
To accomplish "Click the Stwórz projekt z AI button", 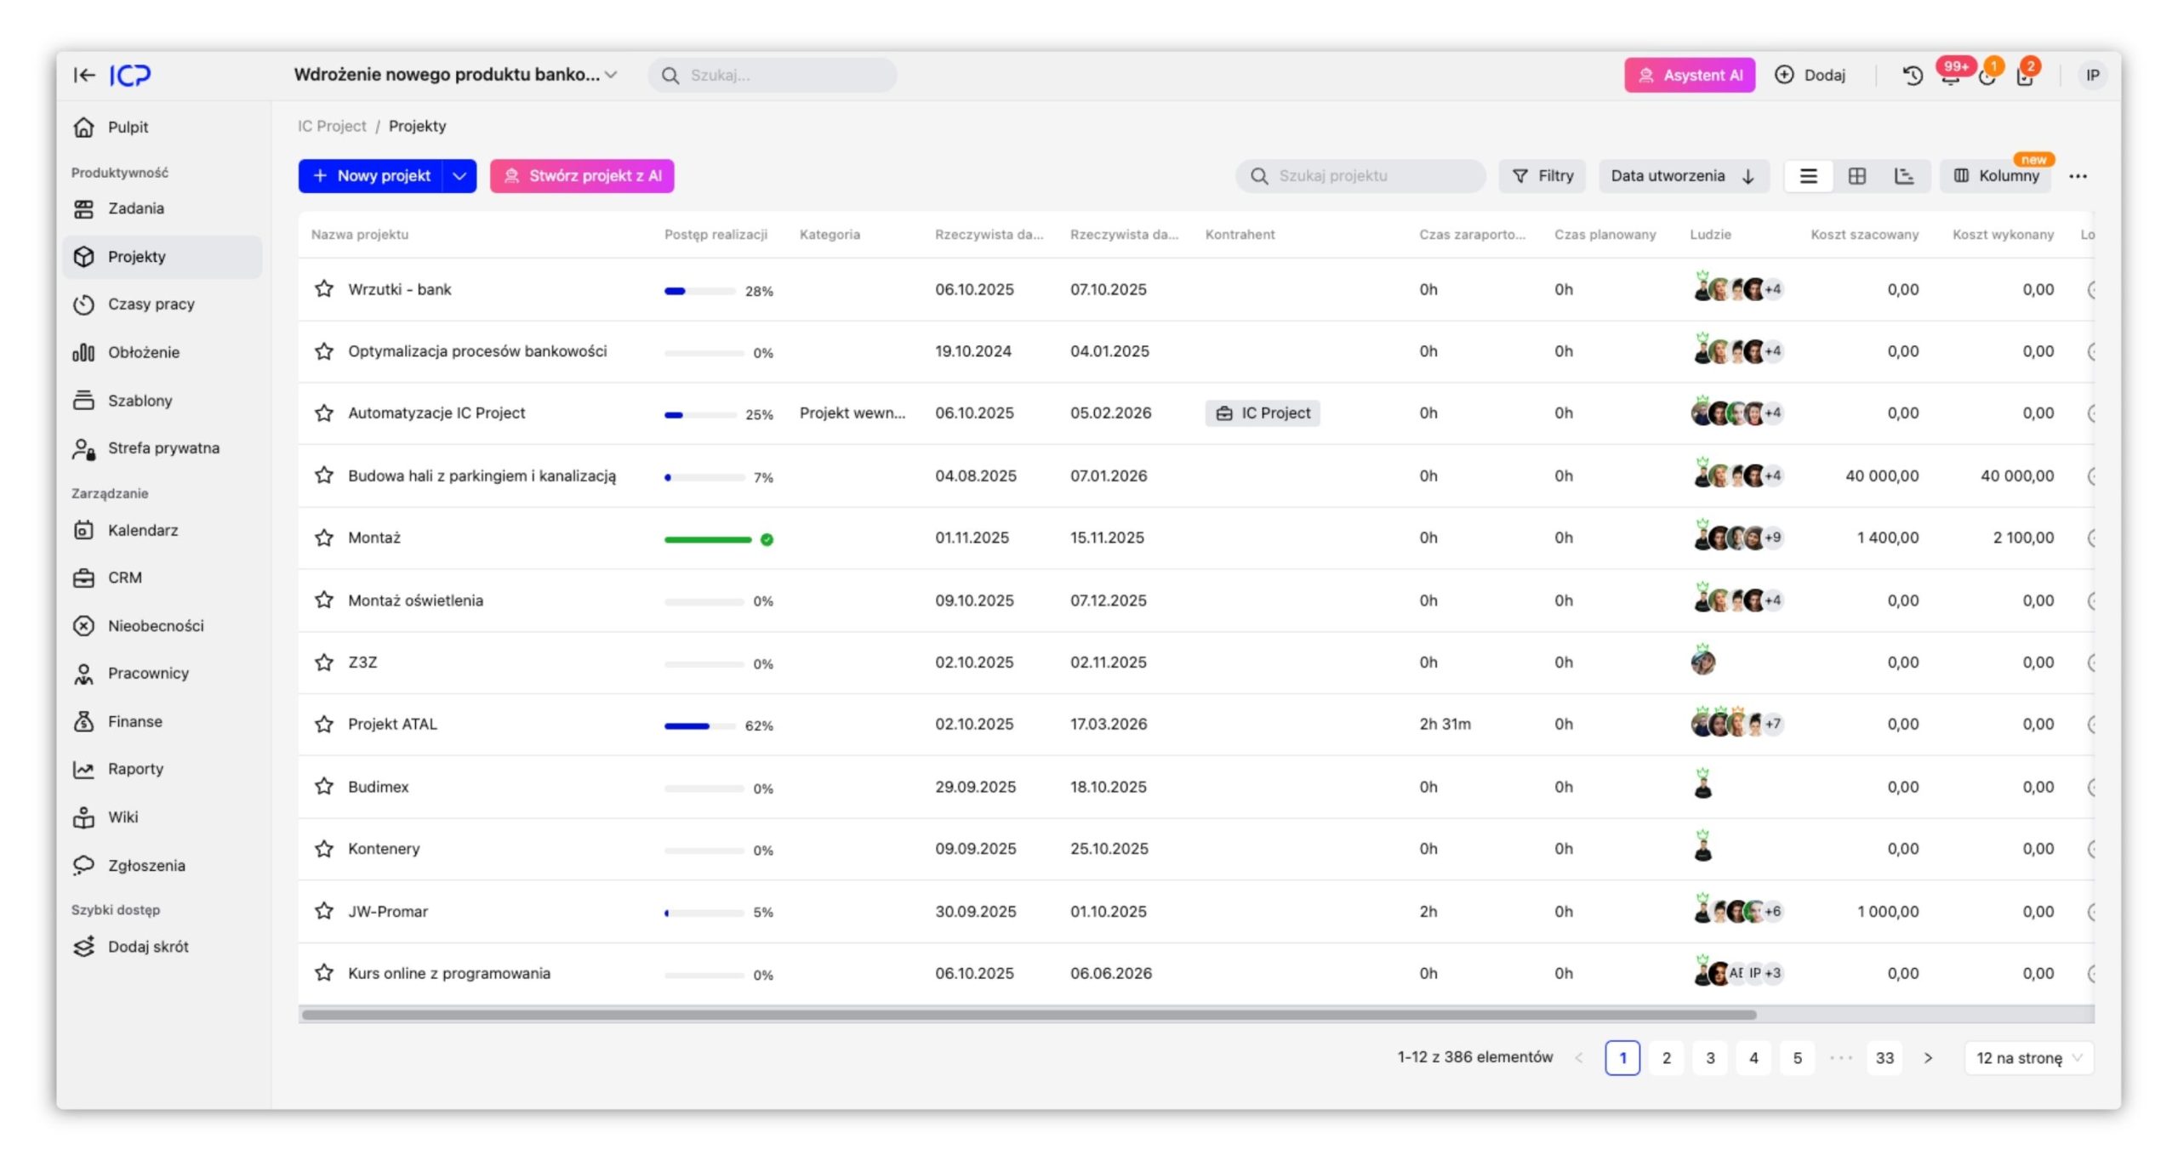I will (x=582, y=176).
